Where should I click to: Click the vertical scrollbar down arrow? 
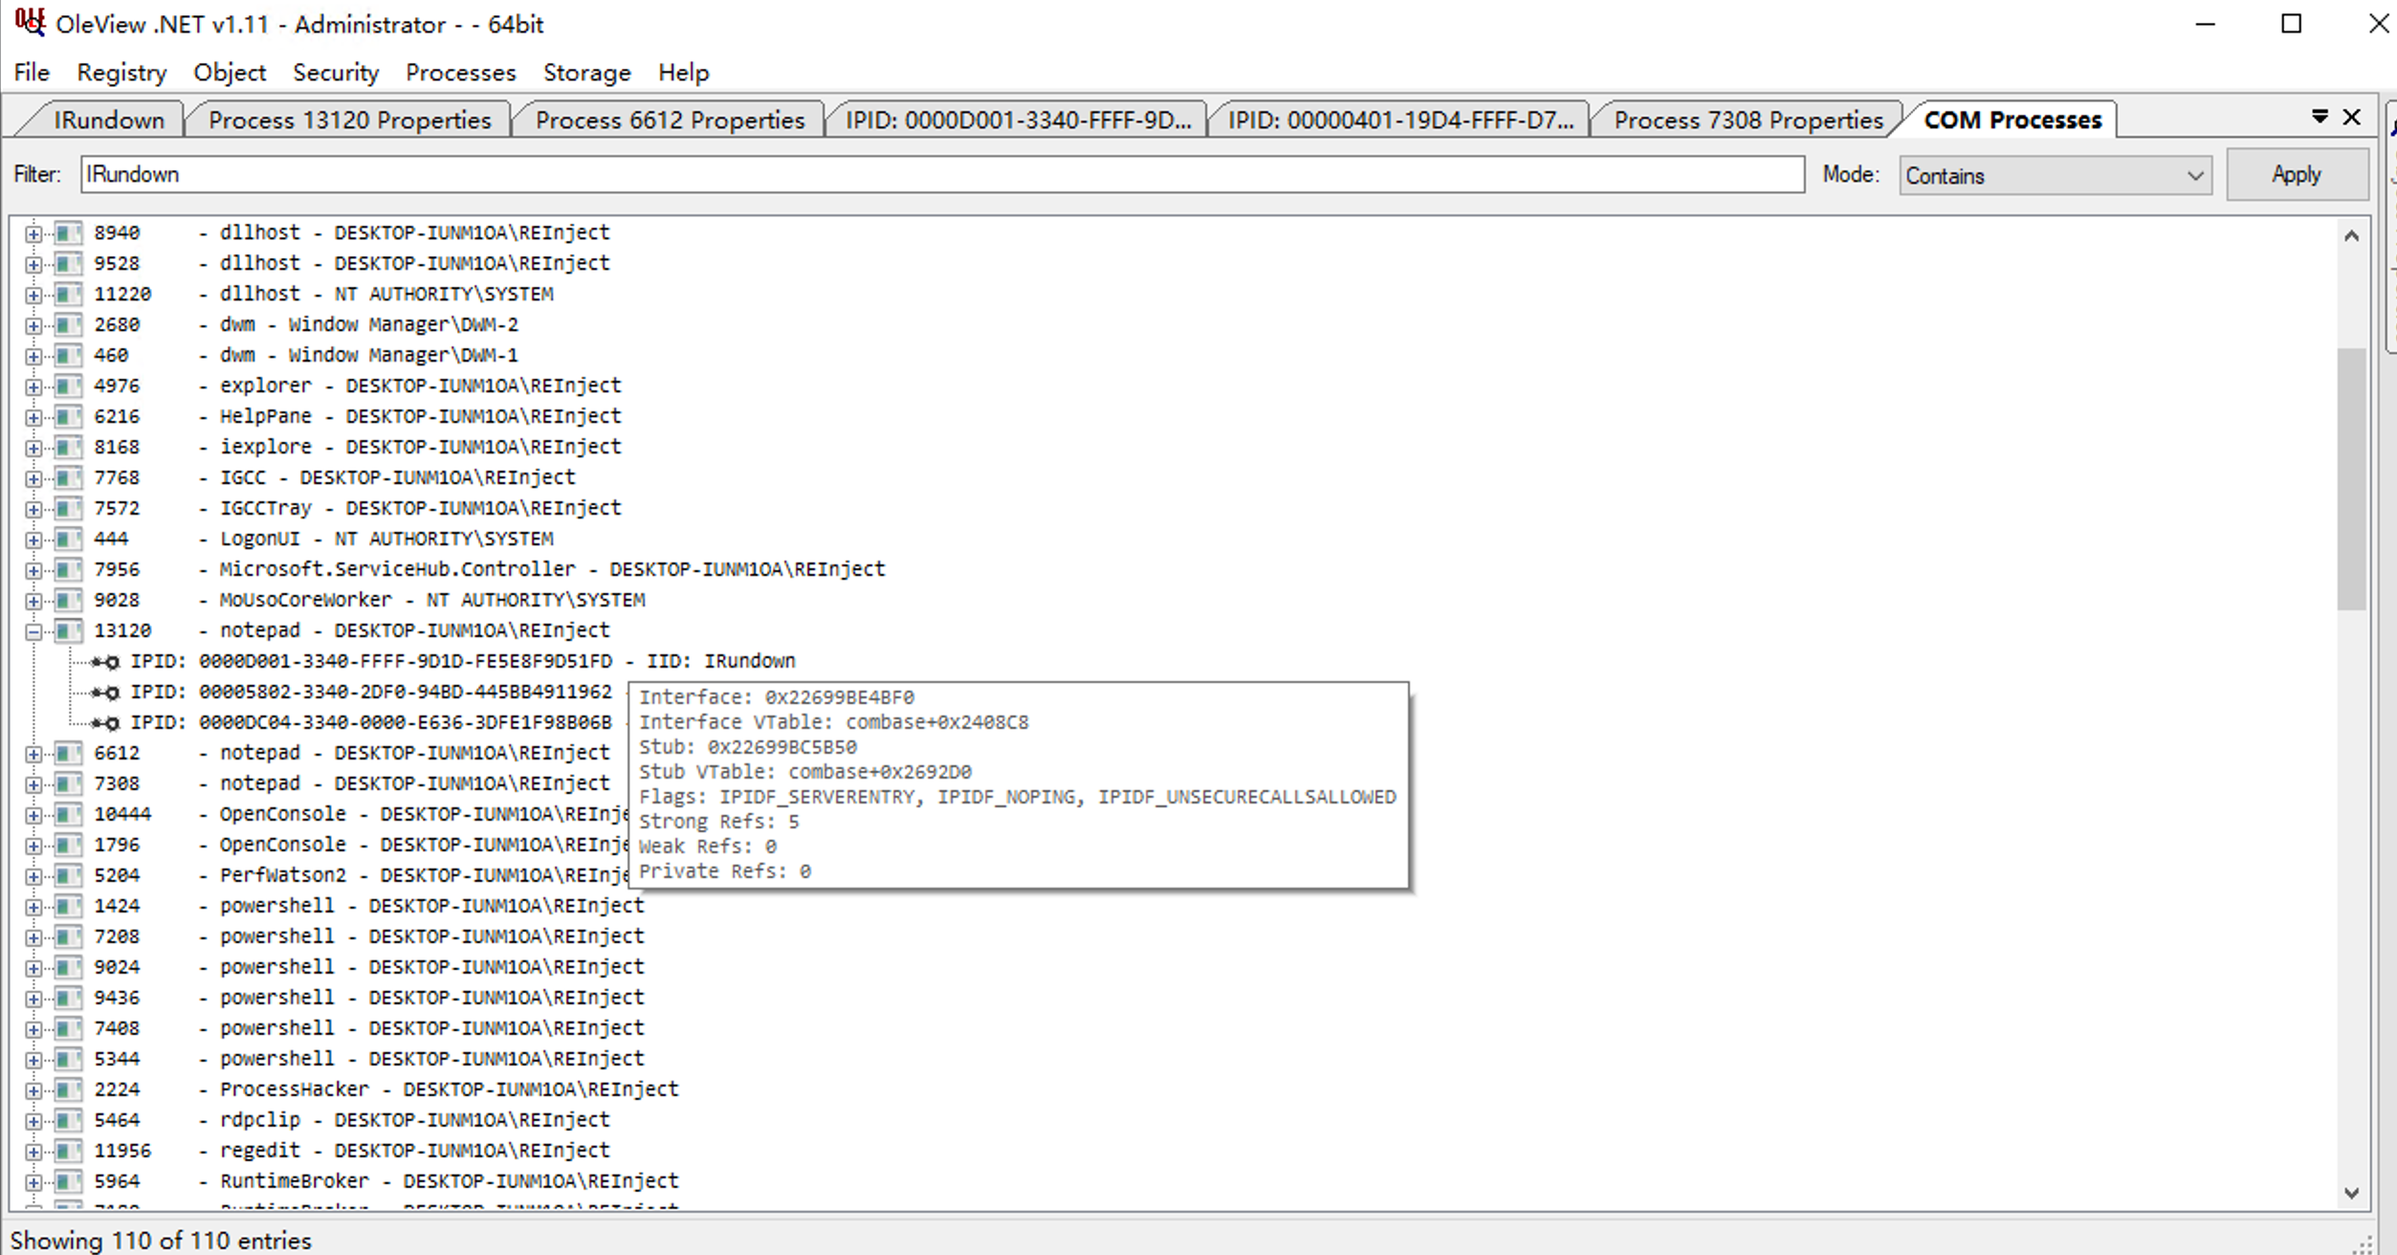click(2351, 1193)
